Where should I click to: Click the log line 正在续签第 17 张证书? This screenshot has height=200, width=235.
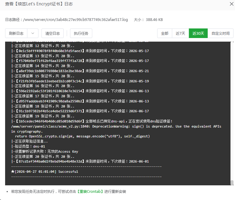point(43,96)
